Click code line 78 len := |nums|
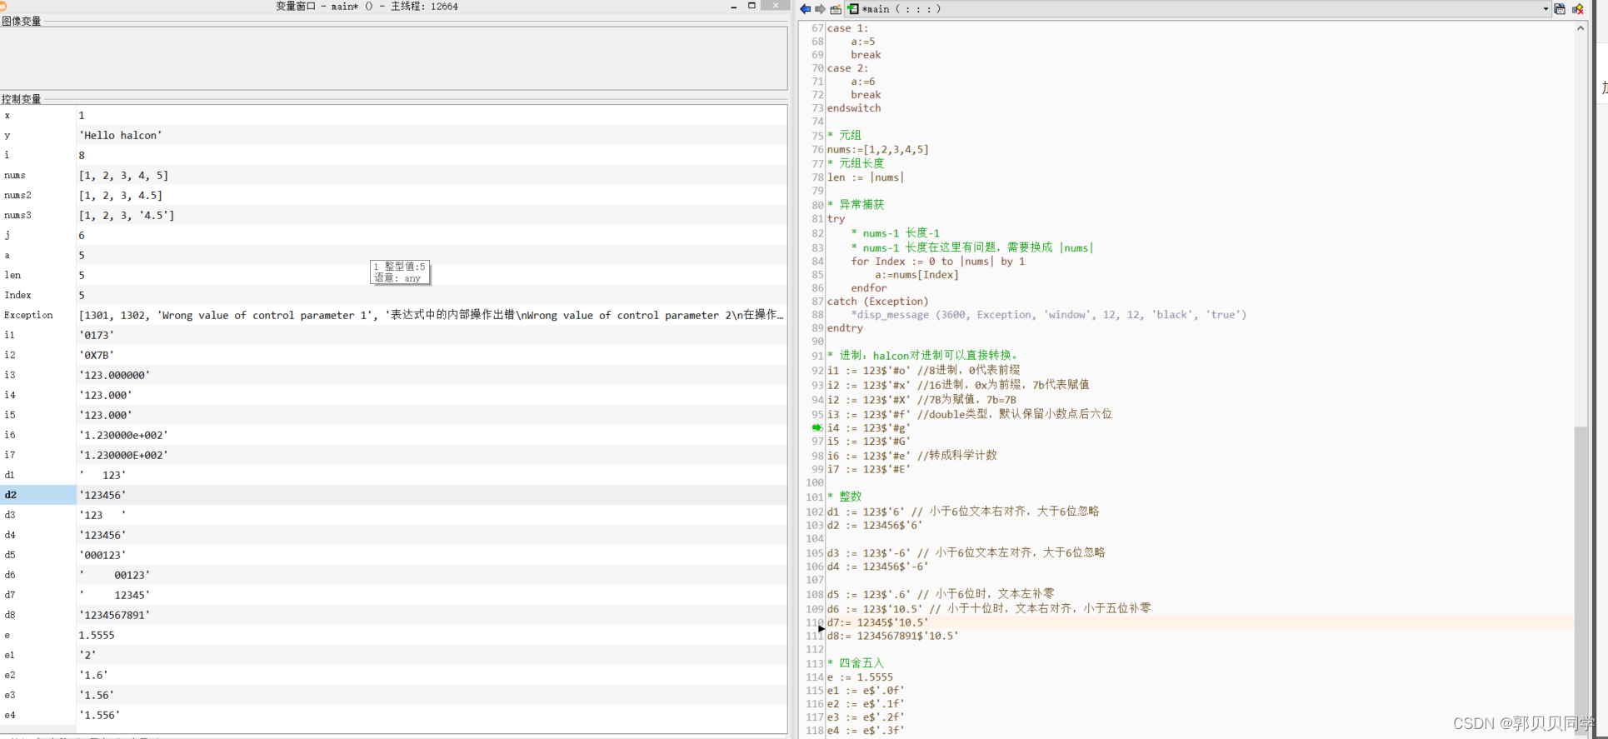This screenshot has width=1608, height=739. tap(866, 177)
